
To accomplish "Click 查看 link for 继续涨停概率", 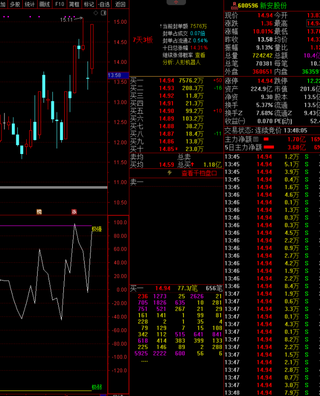I will point(200,55).
